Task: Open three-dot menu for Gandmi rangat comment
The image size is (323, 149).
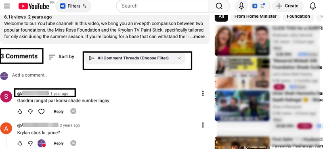Action: pyautogui.click(x=203, y=93)
